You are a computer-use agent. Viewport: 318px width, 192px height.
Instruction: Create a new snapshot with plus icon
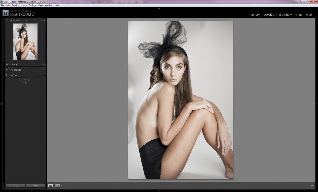(x=44, y=70)
